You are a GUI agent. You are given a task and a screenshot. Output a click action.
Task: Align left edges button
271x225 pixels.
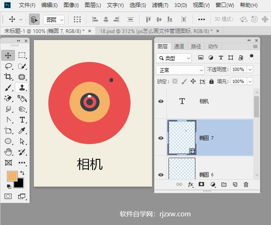[x=95, y=19]
